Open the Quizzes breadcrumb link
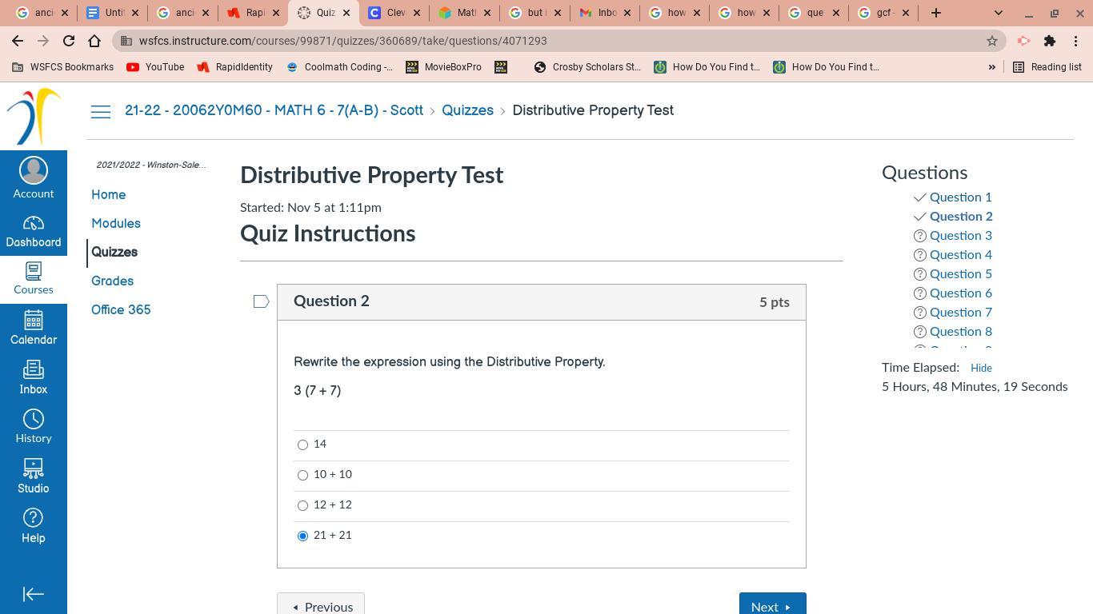This screenshot has height=614, width=1093. (467, 111)
